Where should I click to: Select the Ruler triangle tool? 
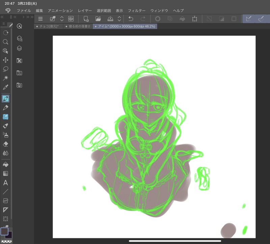click(x=5, y=210)
